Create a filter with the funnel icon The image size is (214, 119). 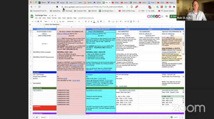click(x=134, y=21)
